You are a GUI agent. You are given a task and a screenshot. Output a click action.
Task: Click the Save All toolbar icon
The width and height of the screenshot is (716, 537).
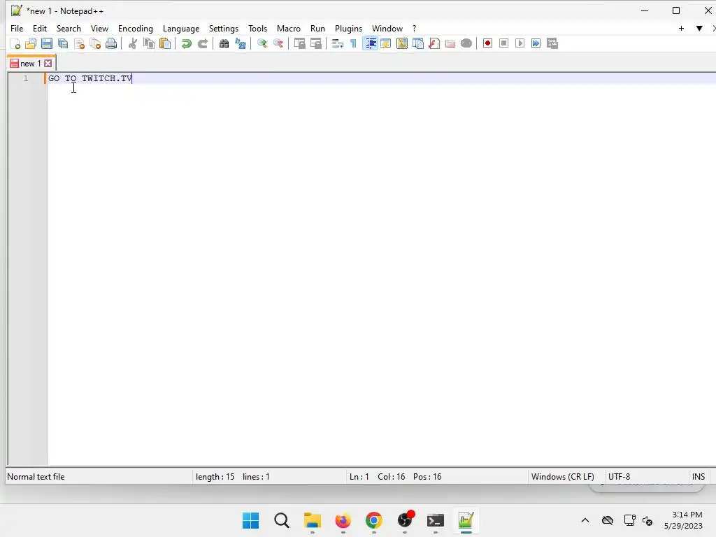[63, 43]
